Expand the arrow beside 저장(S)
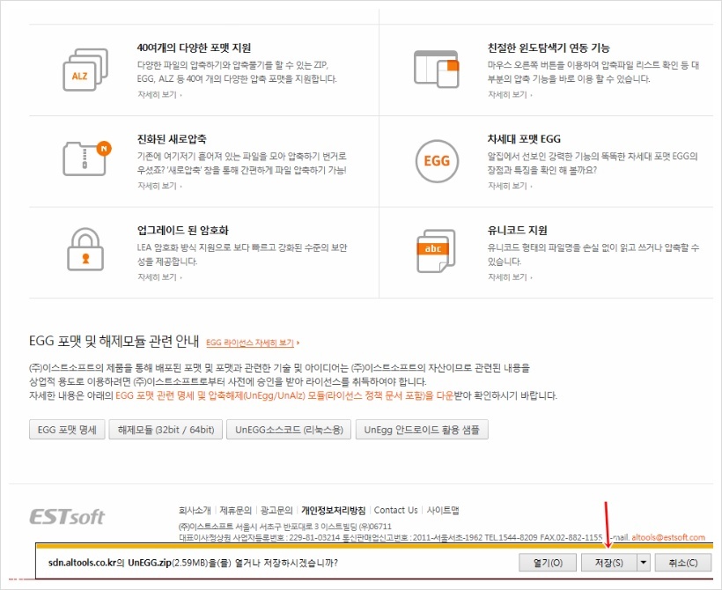722x590 pixels. point(644,563)
